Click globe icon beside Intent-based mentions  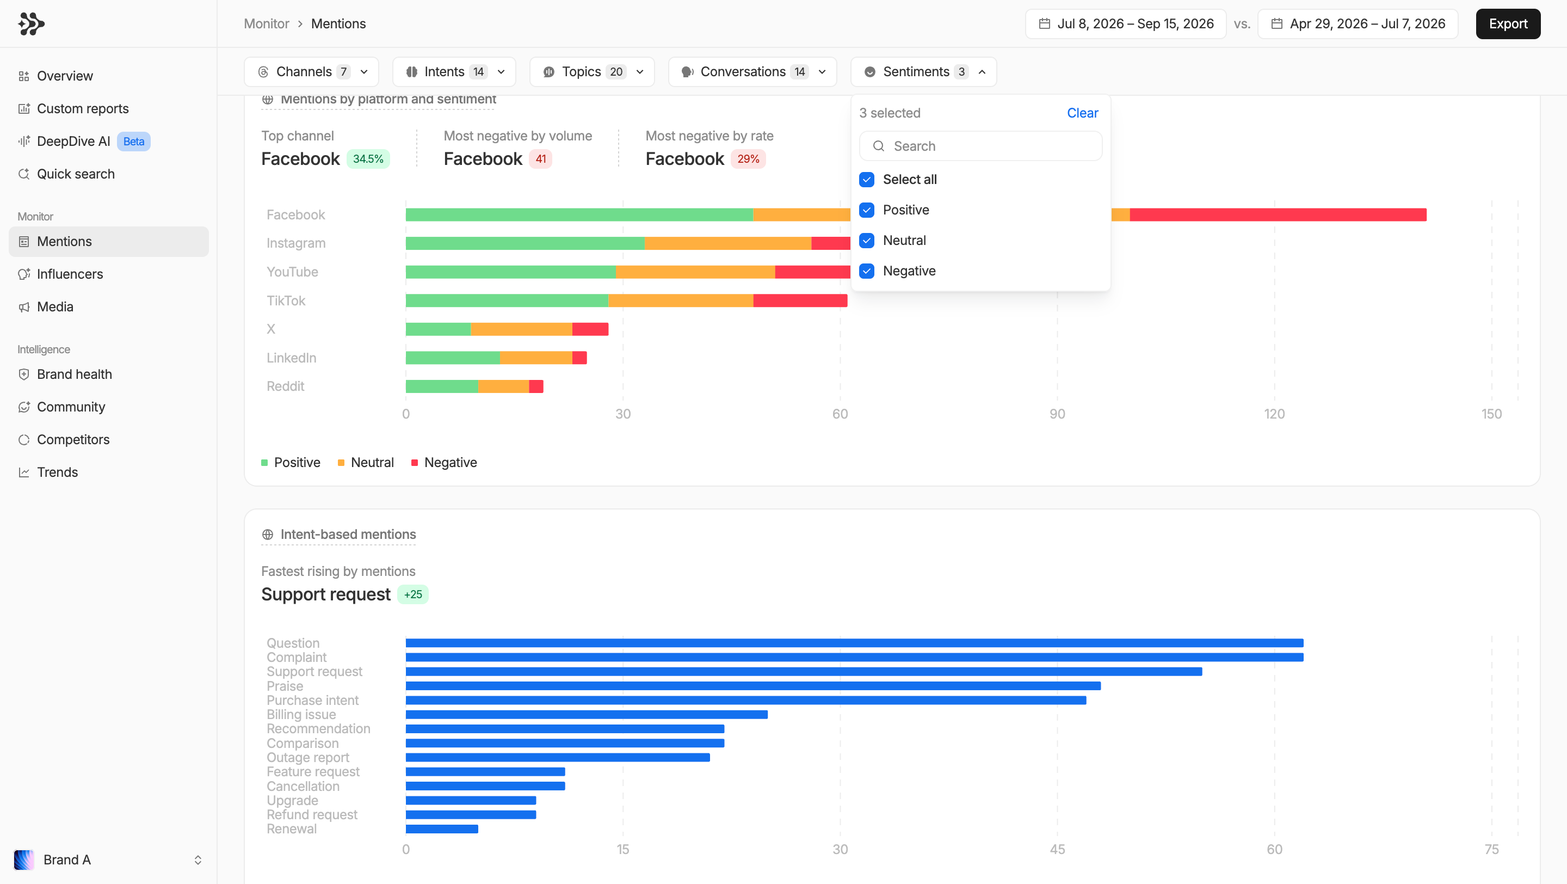pos(268,534)
